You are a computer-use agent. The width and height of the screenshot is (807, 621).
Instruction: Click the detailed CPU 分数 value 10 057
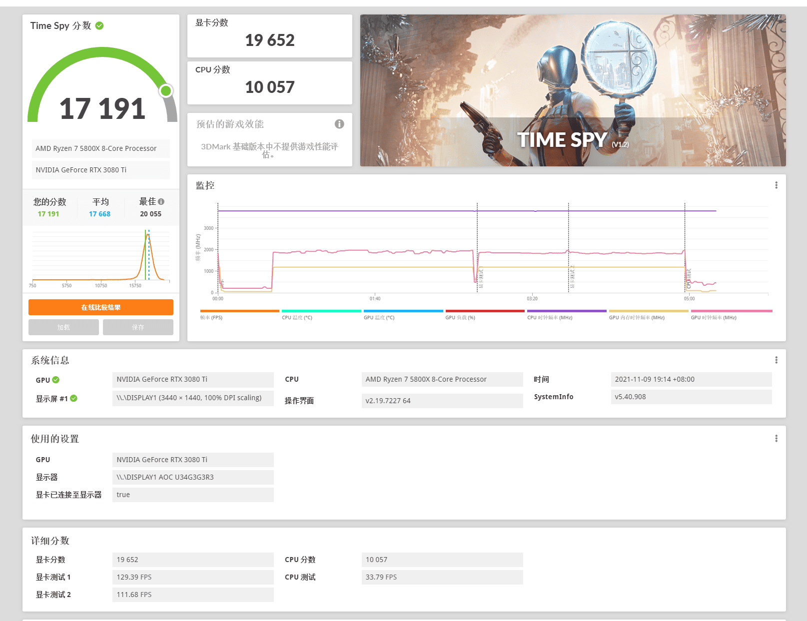(442, 560)
